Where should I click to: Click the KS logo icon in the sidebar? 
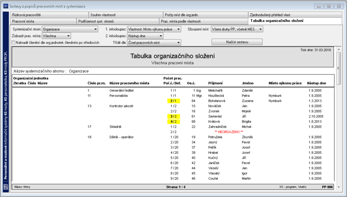6,187
